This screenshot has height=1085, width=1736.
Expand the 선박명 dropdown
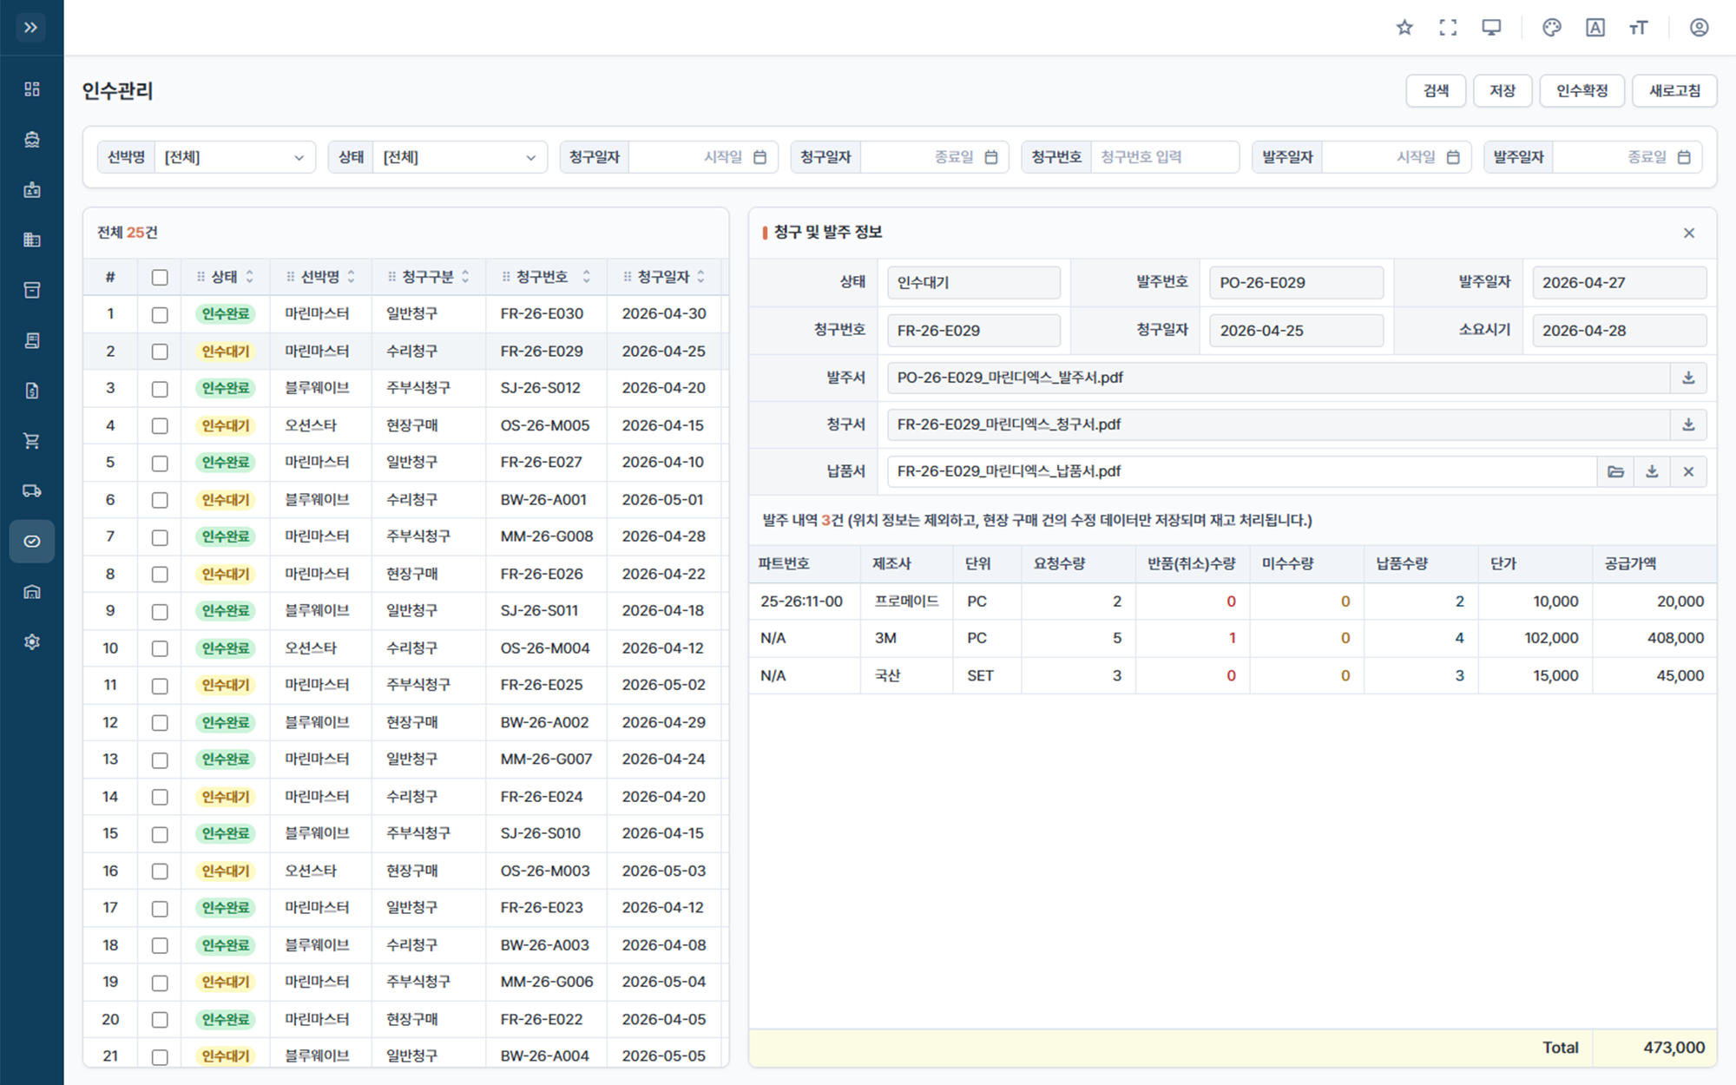pos(234,157)
